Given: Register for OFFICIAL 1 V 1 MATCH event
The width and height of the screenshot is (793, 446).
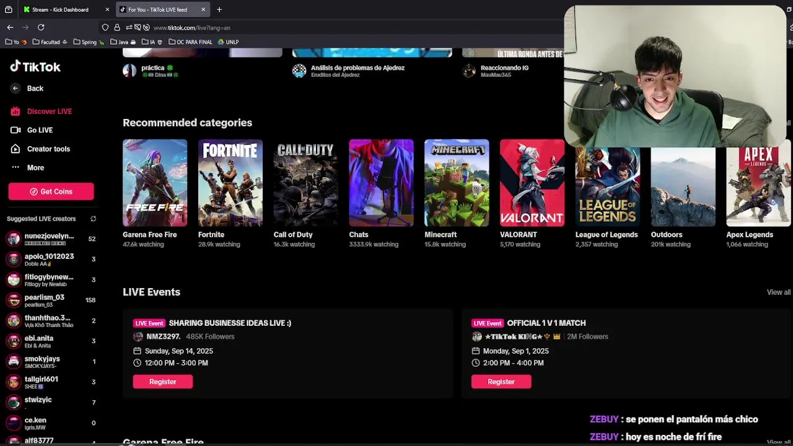Looking at the screenshot, I should coord(501,382).
